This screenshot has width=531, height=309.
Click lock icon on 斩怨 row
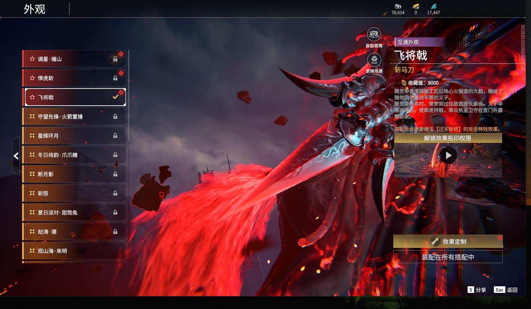click(x=115, y=193)
